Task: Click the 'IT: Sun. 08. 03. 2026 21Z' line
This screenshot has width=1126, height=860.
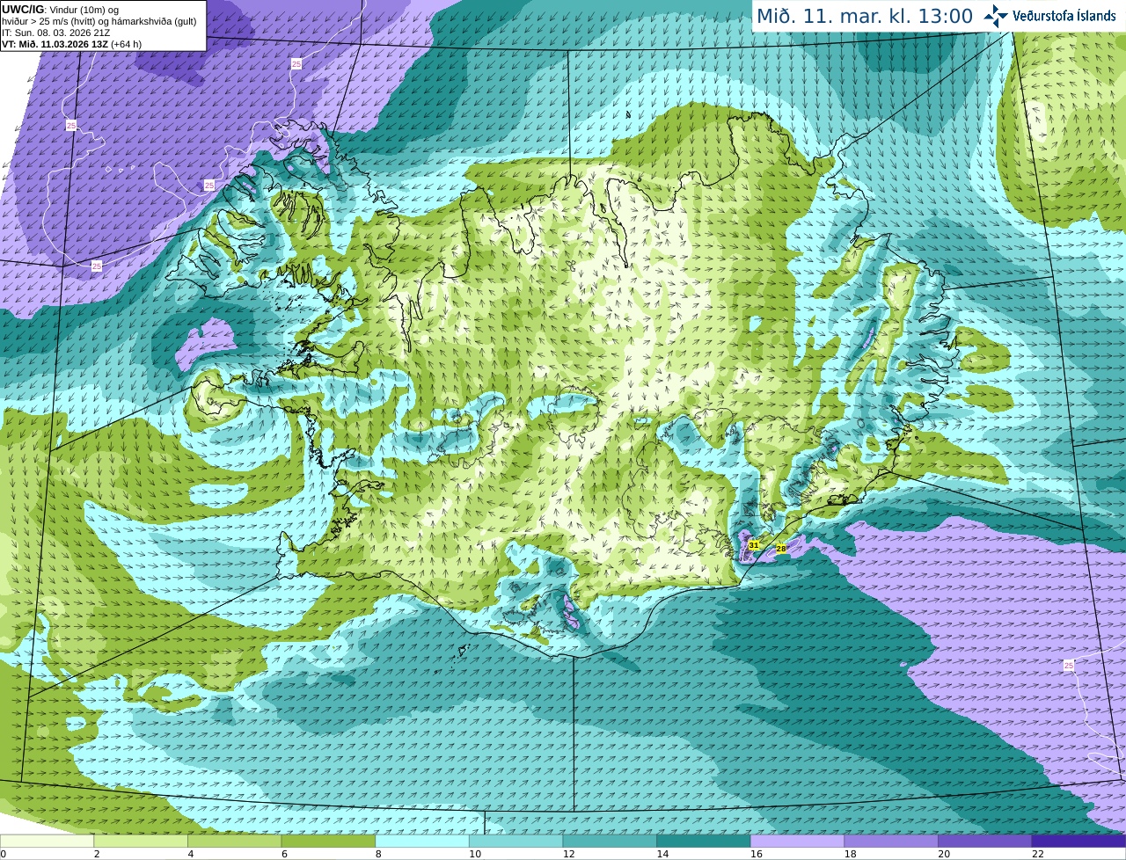Action: [56, 33]
